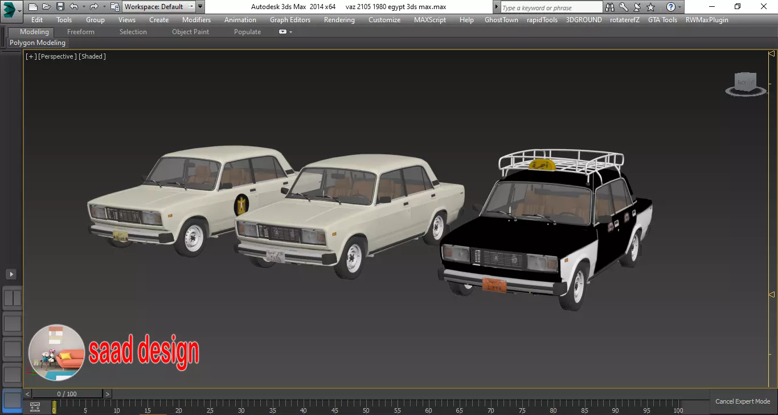
Task: Switch to the Object Paint ribbon tab
Action: tap(191, 32)
